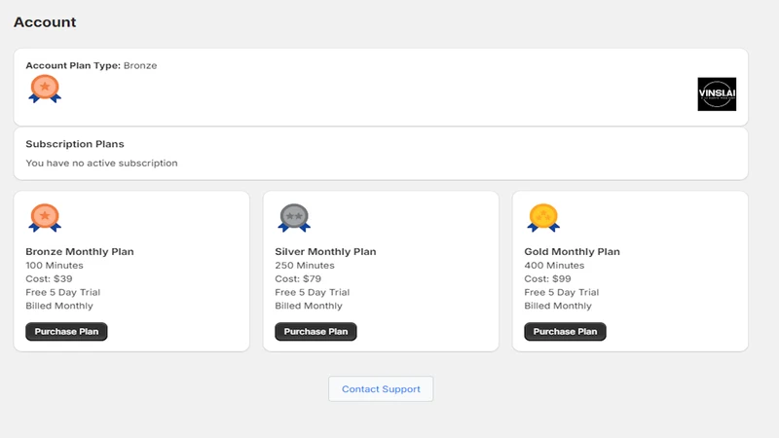
Task: Click the 'Silver Monthly Plan' title
Action: 325,252
